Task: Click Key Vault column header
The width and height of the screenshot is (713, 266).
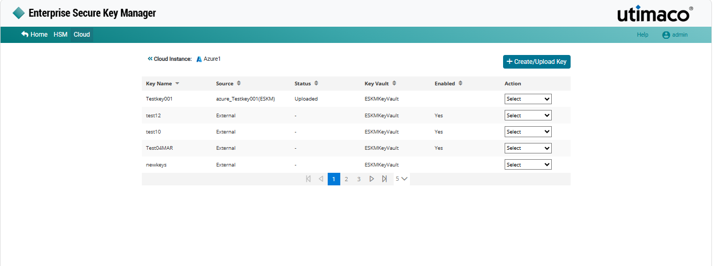Action: 377,84
